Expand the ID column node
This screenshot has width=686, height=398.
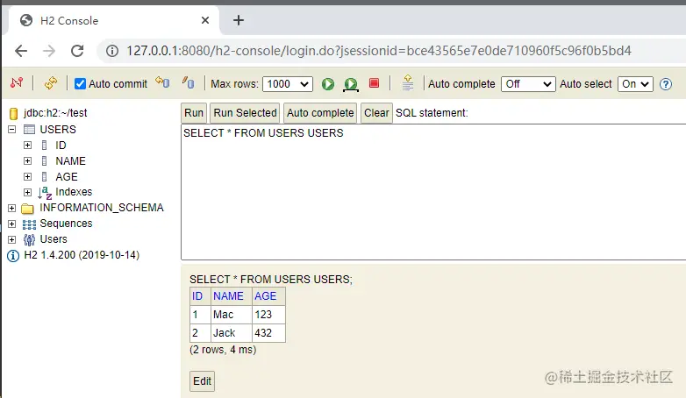[x=27, y=146]
